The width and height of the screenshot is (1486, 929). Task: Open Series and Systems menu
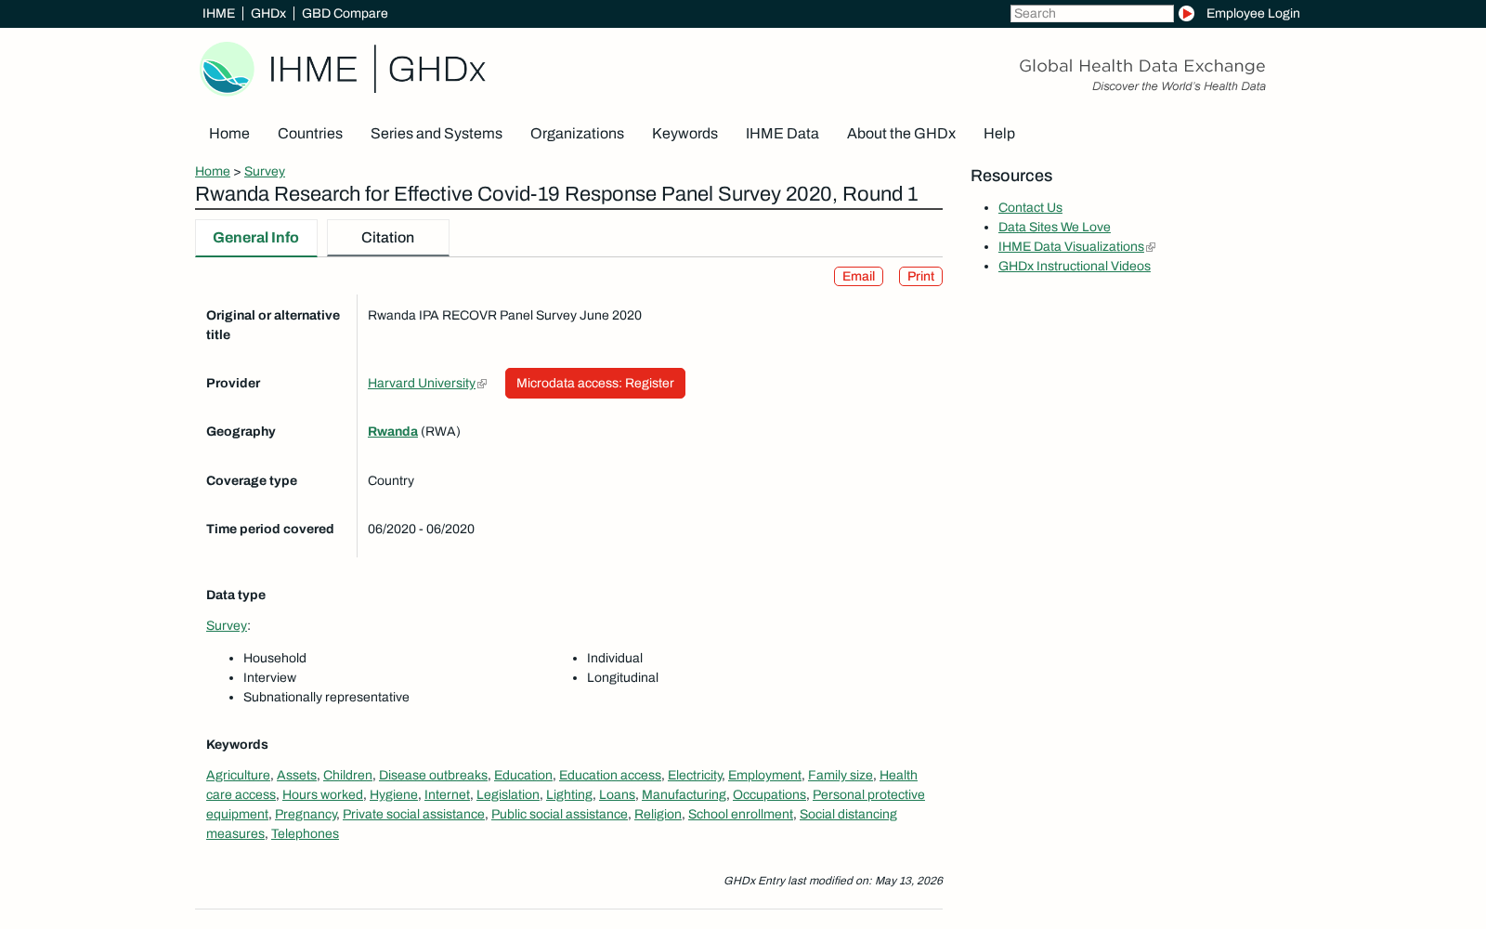point(437,134)
